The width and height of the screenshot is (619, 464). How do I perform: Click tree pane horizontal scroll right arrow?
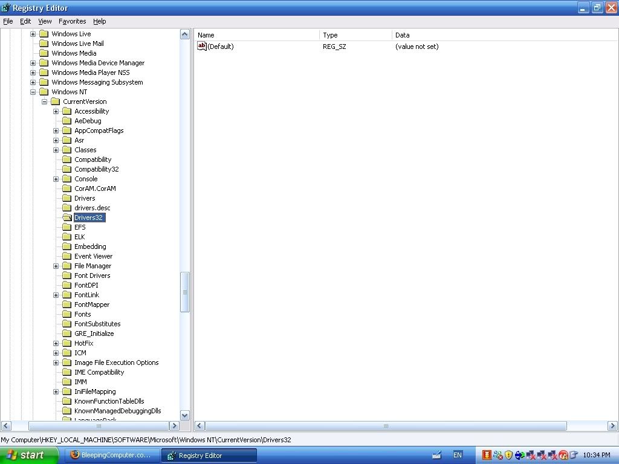[x=174, y=426]
